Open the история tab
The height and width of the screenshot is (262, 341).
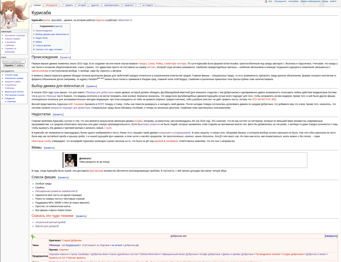point(82,5)
